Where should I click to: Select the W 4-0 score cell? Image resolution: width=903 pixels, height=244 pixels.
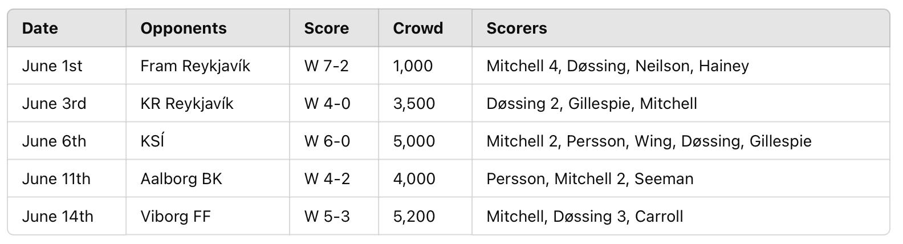[327, 104]
